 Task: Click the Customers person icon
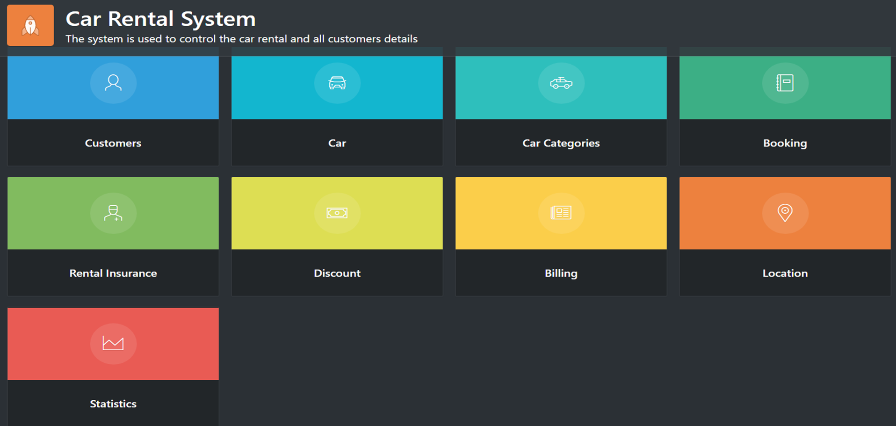tap(113, 83)
